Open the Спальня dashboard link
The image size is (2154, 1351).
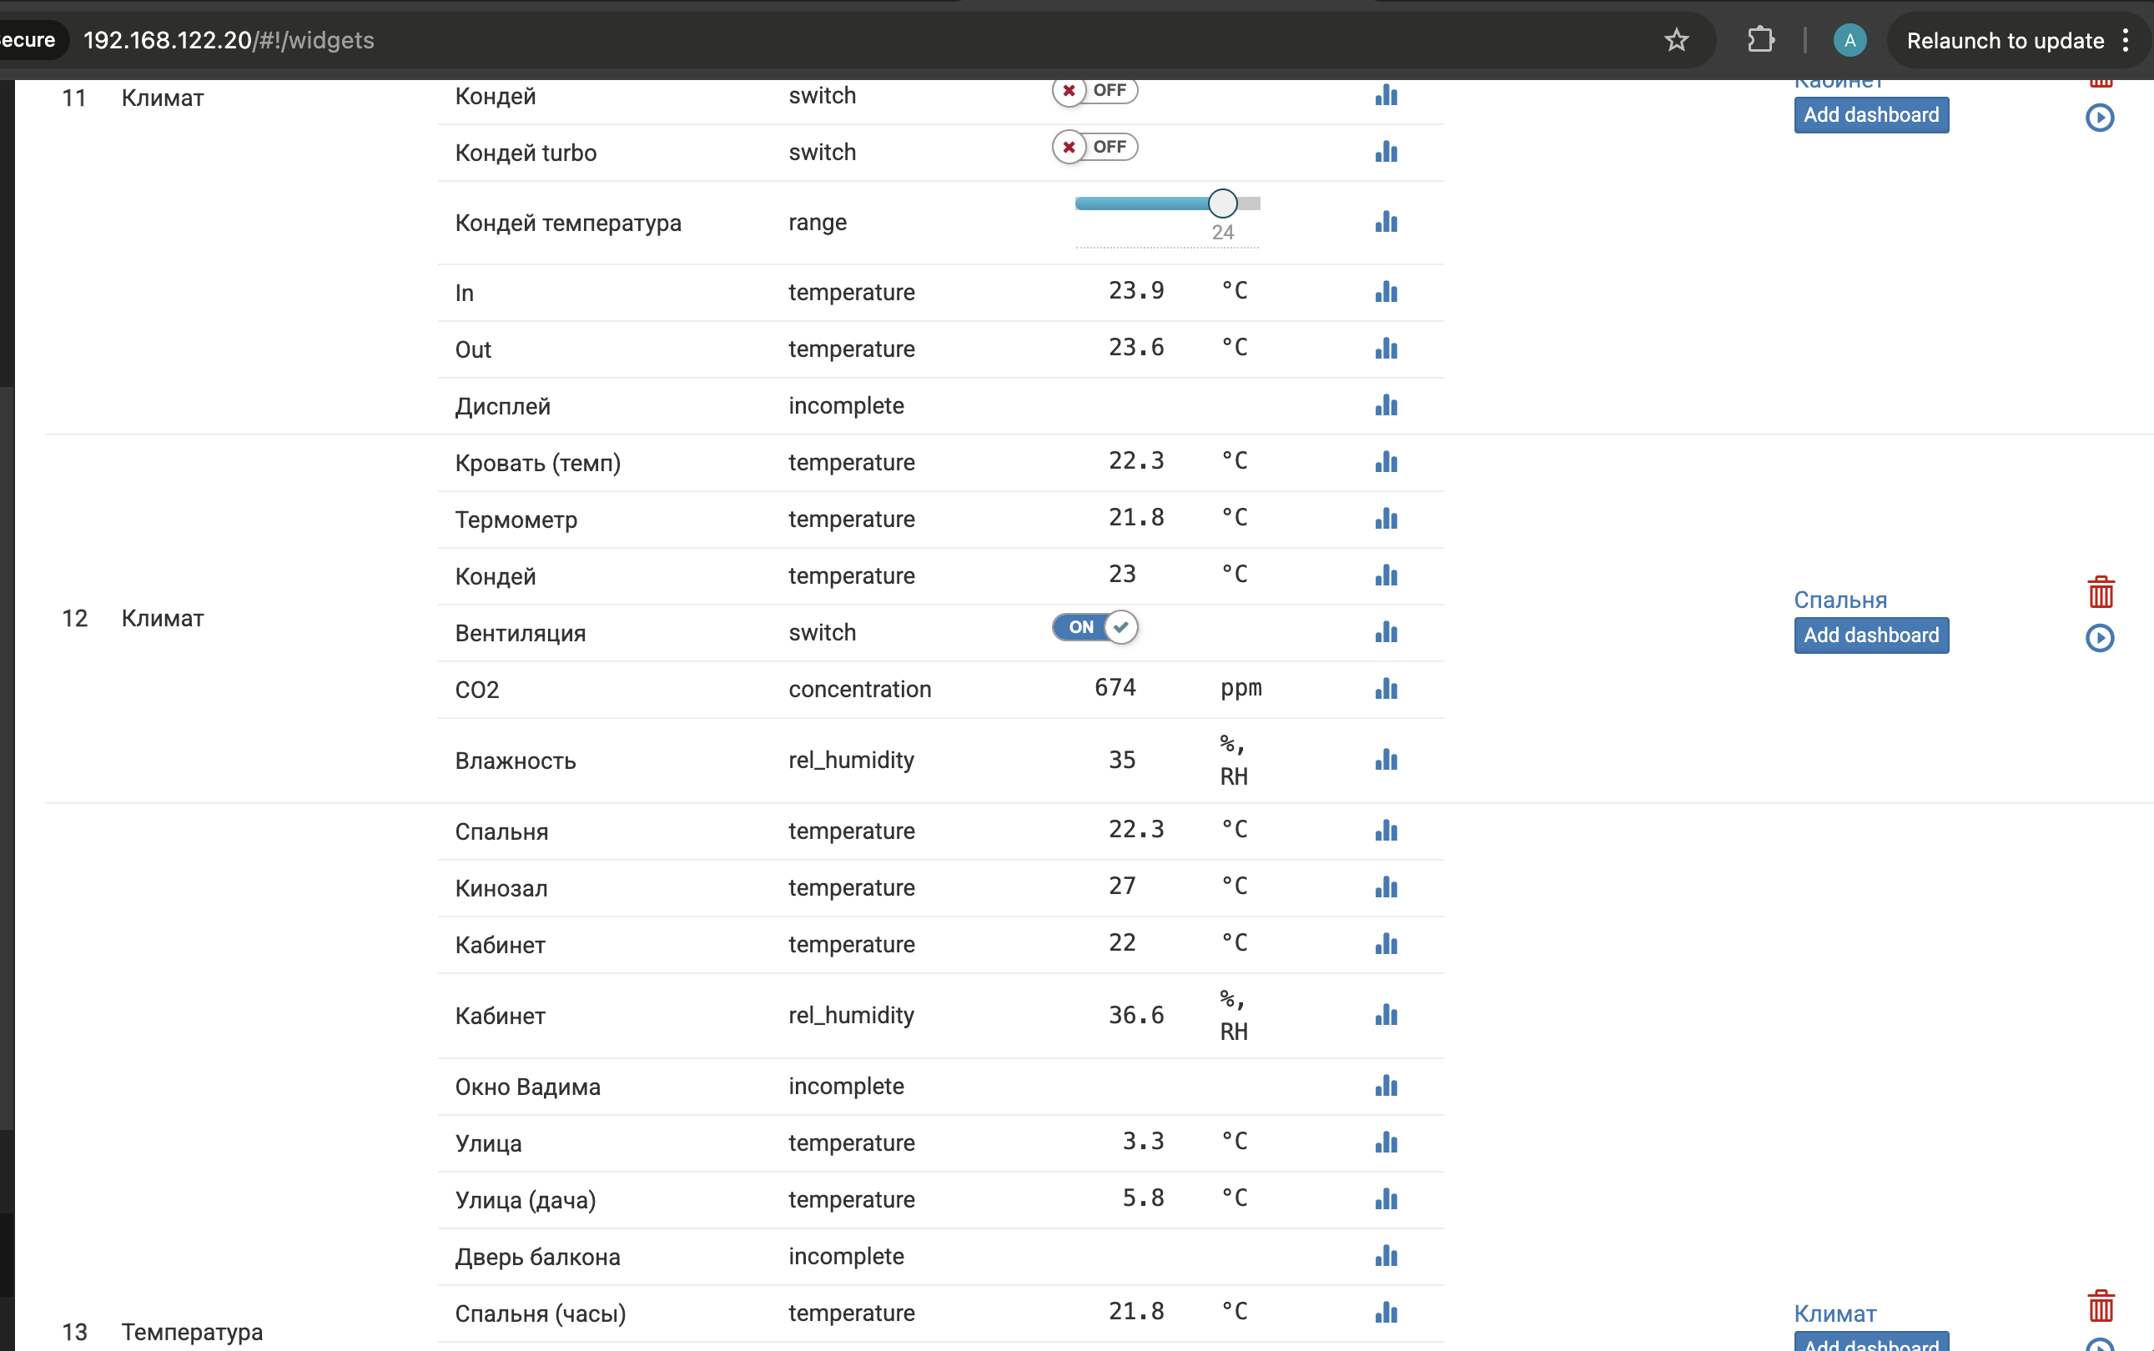tap(1840, 600)
